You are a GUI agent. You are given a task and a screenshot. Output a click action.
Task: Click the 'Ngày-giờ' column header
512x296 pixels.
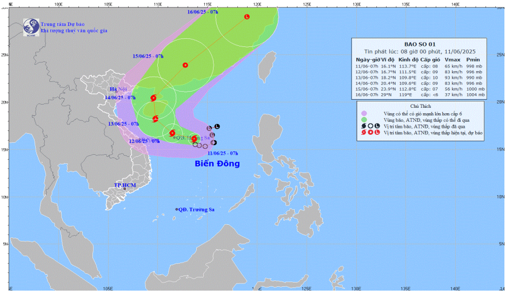(x=368, y=60)
